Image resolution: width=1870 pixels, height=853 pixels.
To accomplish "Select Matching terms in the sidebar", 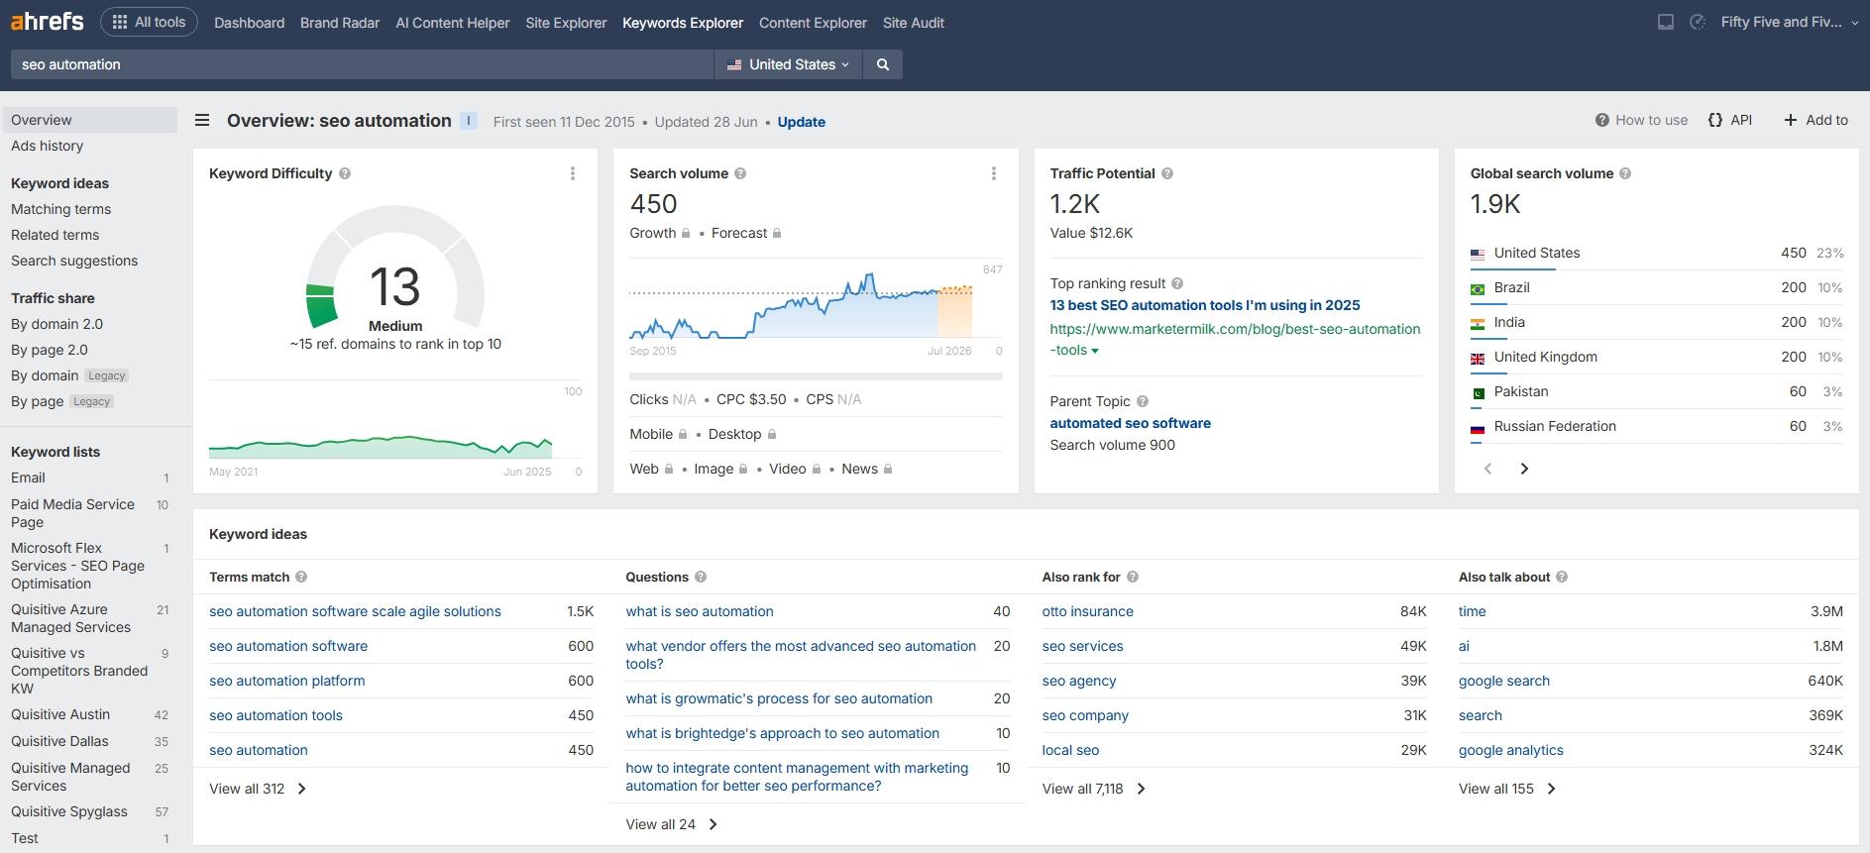I will click(60, 209).
